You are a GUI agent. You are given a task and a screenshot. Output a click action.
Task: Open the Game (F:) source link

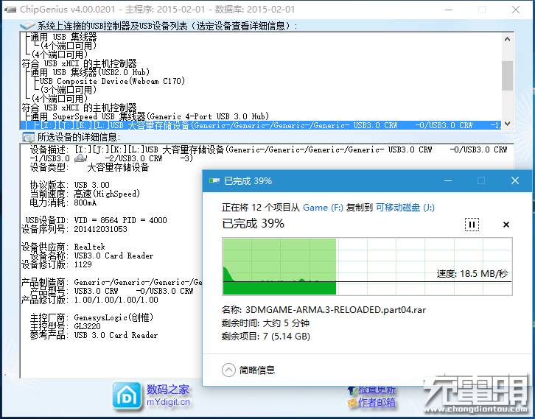(323, 207)
